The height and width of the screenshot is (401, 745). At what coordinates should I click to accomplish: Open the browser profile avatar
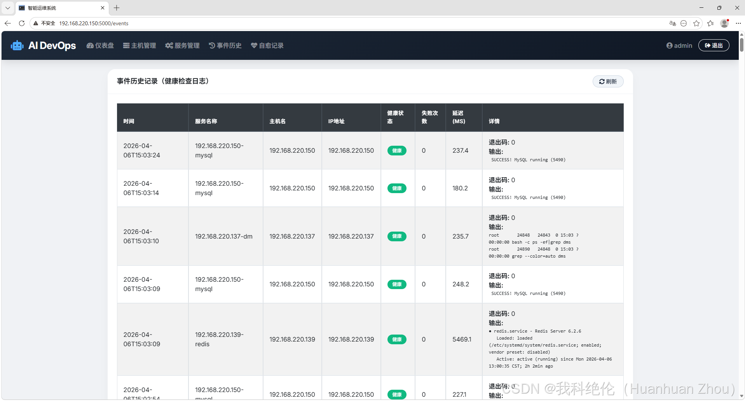724,23
